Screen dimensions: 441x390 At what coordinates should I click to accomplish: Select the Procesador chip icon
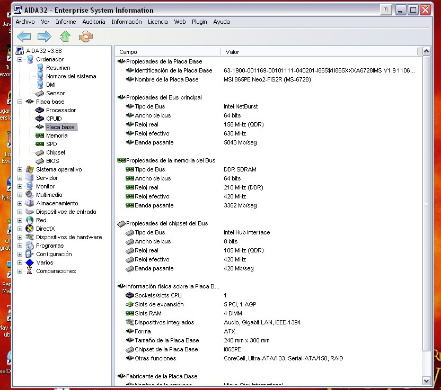[x=40, y=110]
